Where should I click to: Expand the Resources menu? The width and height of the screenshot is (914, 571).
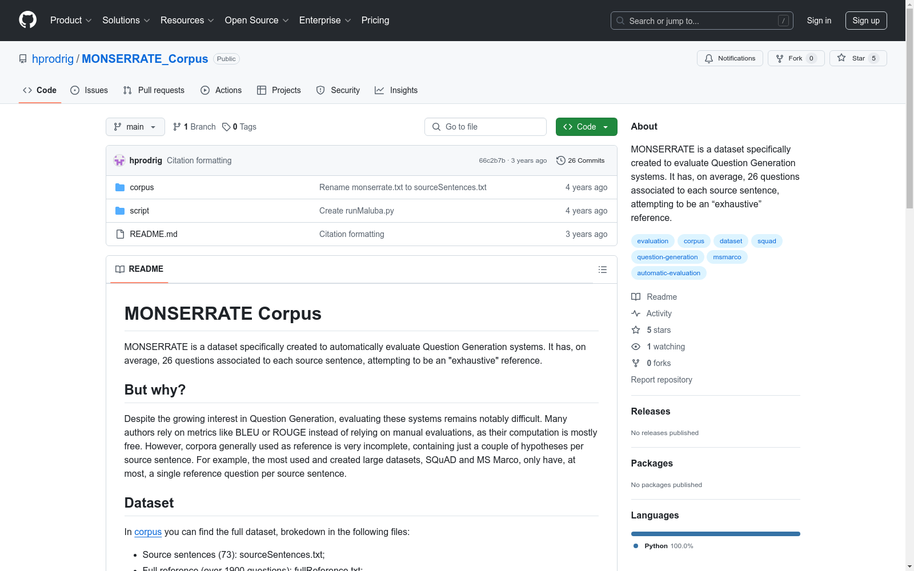coord(187,21)
